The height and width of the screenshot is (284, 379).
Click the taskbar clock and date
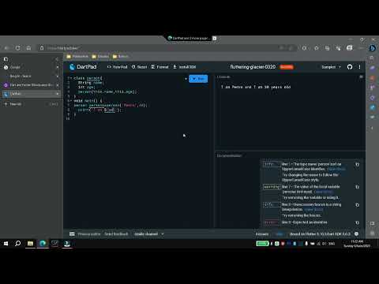coord(357,244)
